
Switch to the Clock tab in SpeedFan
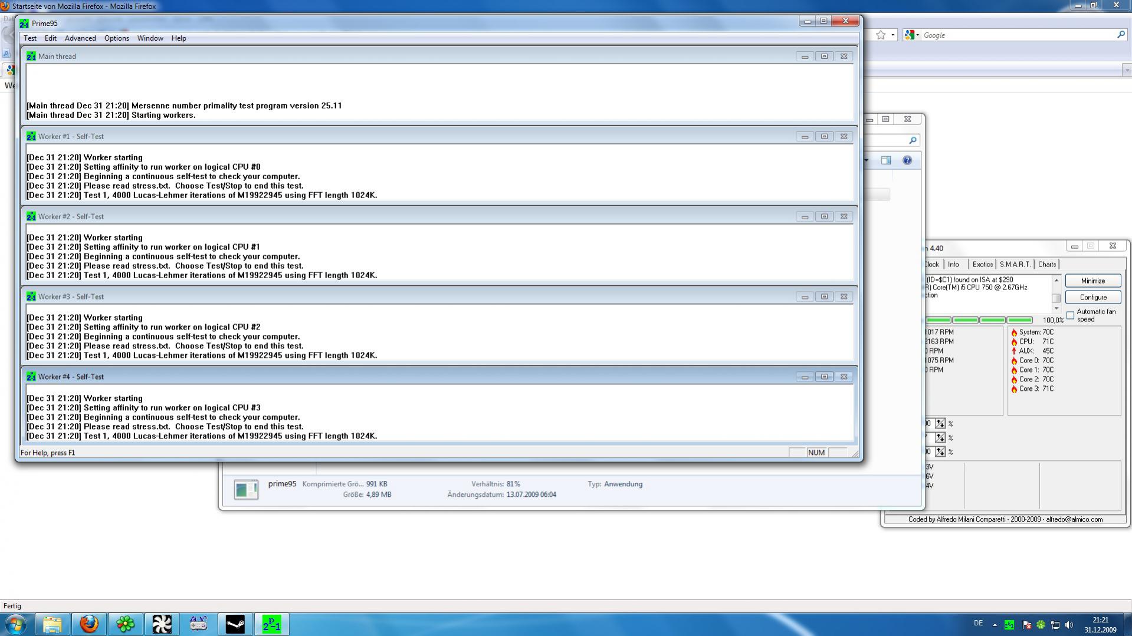(931, 265)
